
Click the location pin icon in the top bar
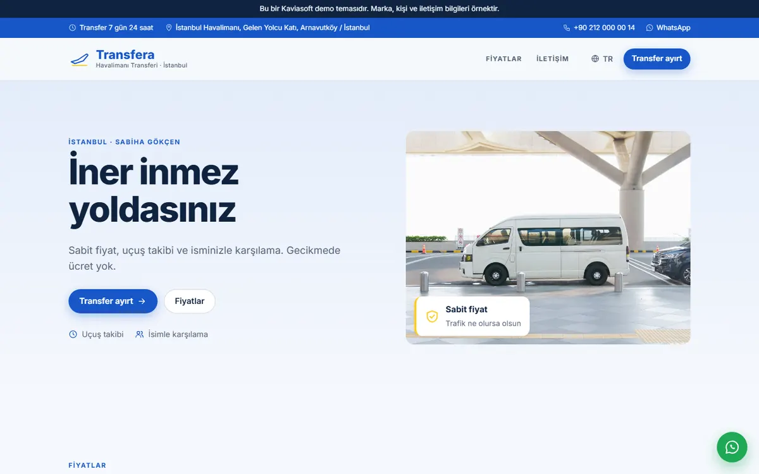[169, 28]
